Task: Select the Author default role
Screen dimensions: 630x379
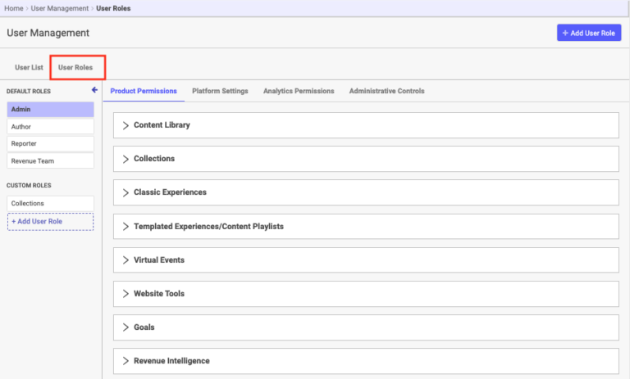Action: tap(50, 127)
